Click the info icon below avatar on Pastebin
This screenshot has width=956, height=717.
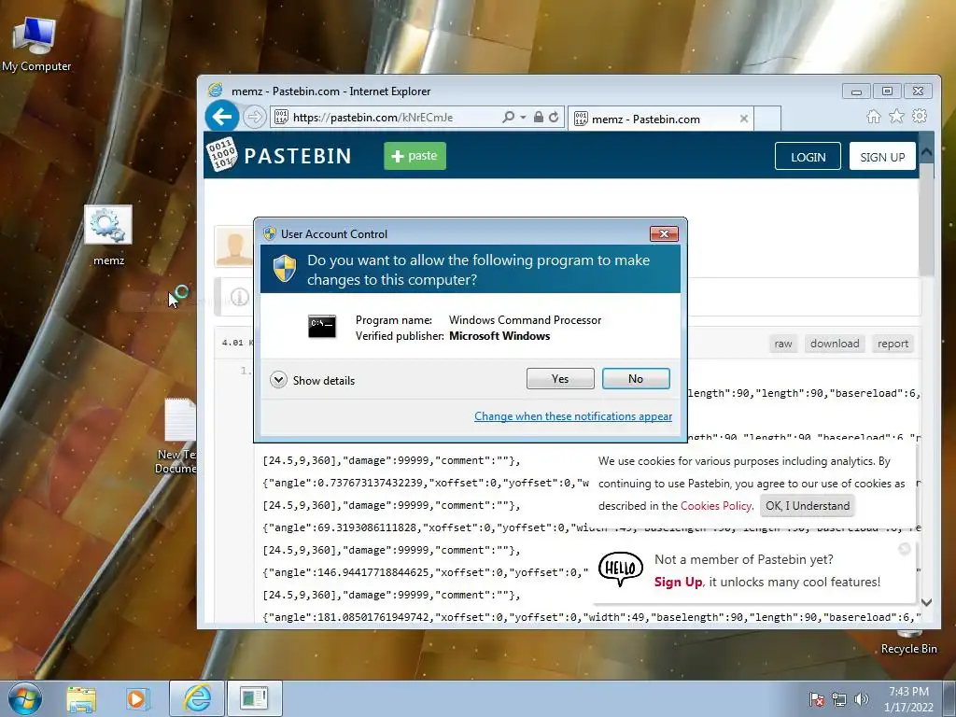coord(240,297)
